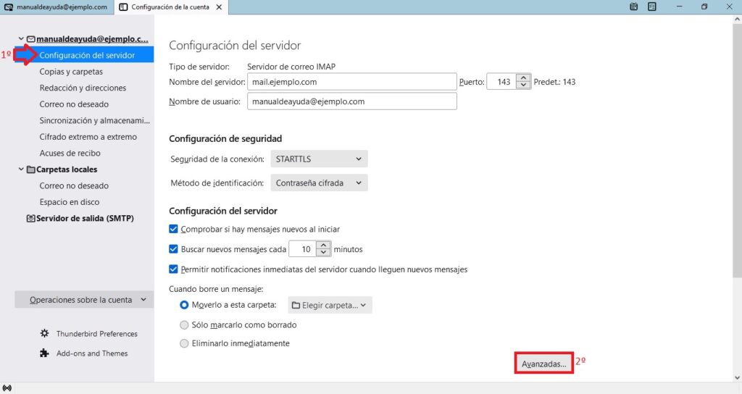Open the Elegir carpeta dropdown
This screenshot has height=394, width=742.
coord(330,305)
